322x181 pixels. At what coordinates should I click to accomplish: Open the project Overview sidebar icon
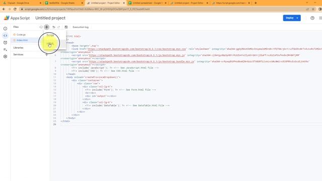6,29
